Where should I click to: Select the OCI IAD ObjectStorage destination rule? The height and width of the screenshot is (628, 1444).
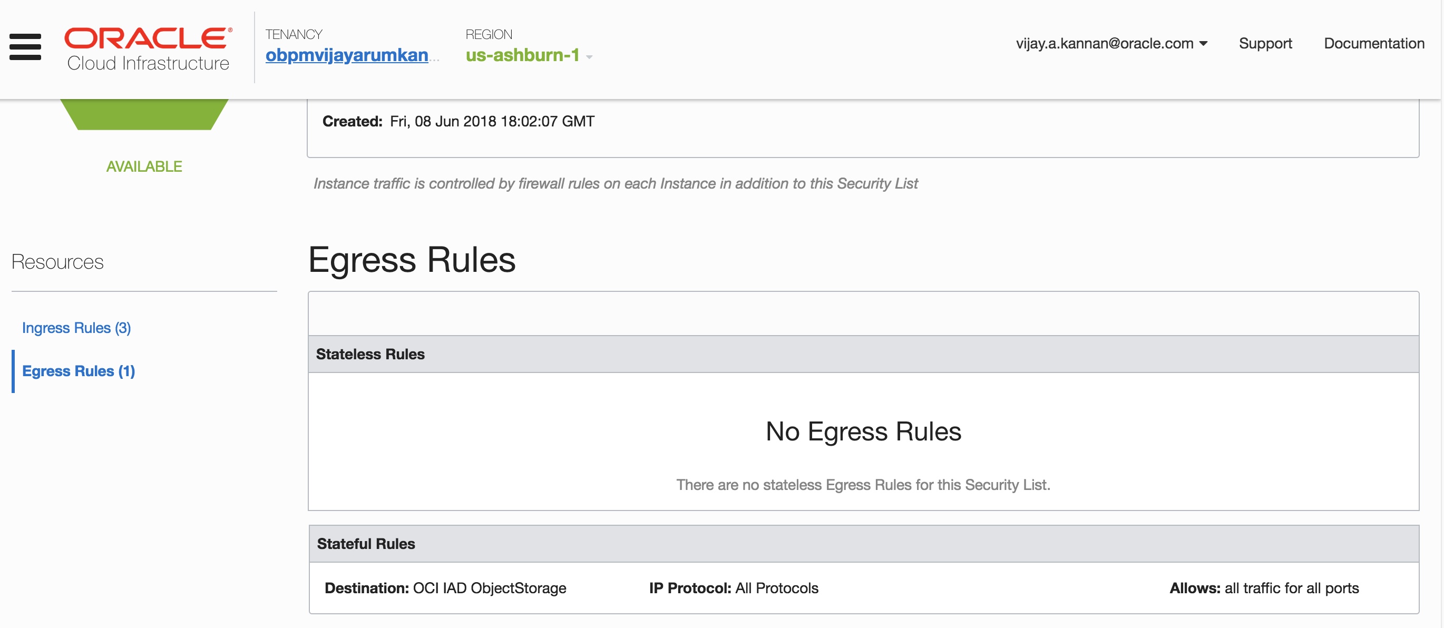point(489,587)
